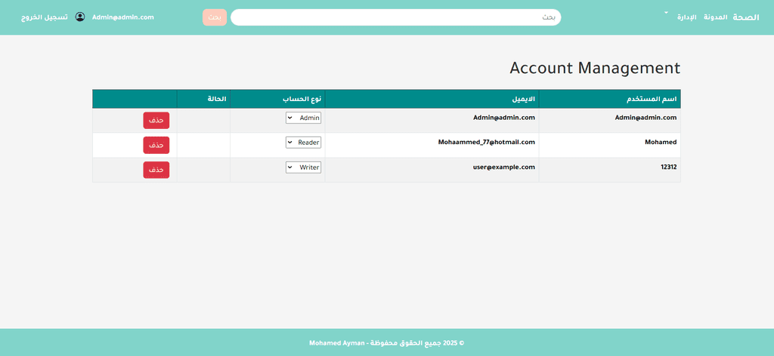Viewport: 774px width, 356px height.
Task: Click the Mohaammed_77@hotmail.com email cell
Action: [486, 142]
